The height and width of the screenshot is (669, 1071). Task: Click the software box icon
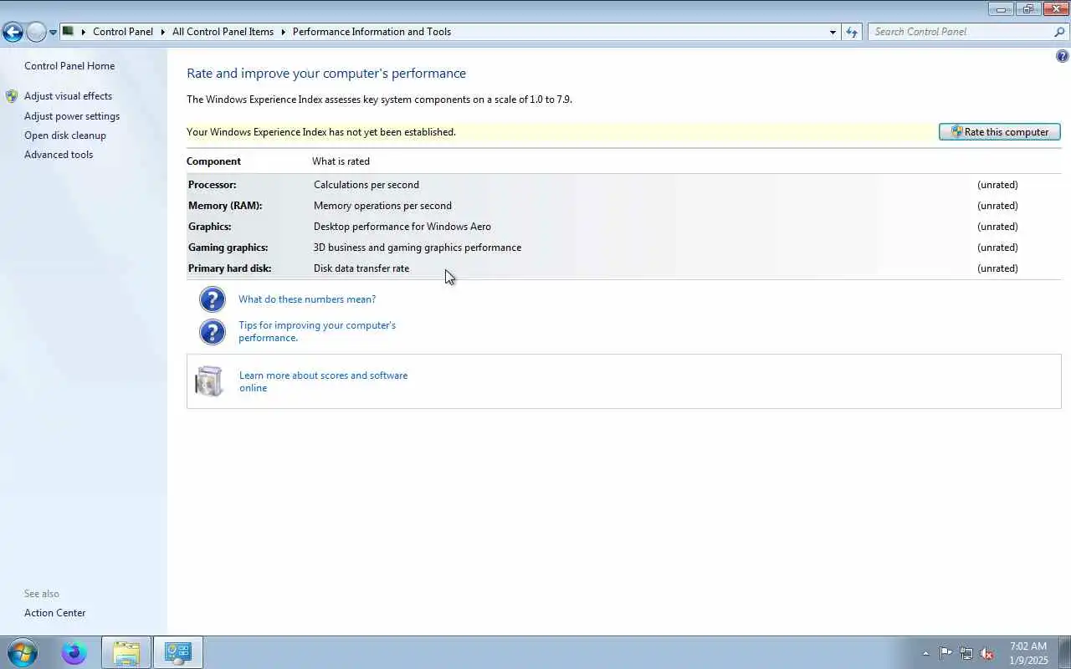(209, 381)
